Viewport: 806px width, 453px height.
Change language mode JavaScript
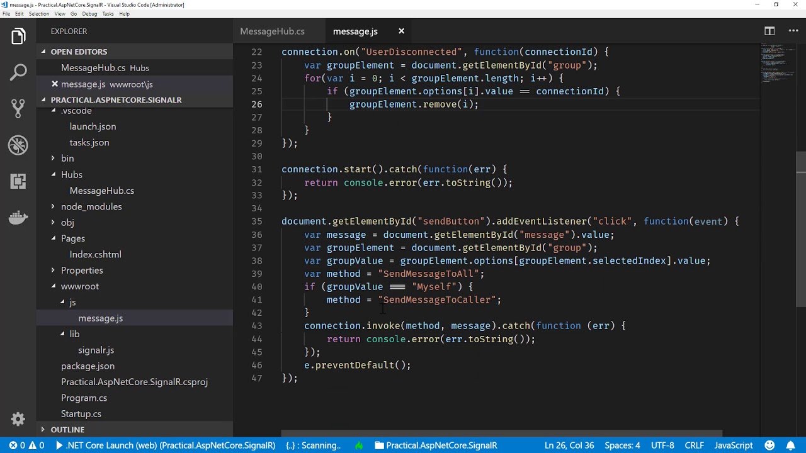click(x=734, y=445)
